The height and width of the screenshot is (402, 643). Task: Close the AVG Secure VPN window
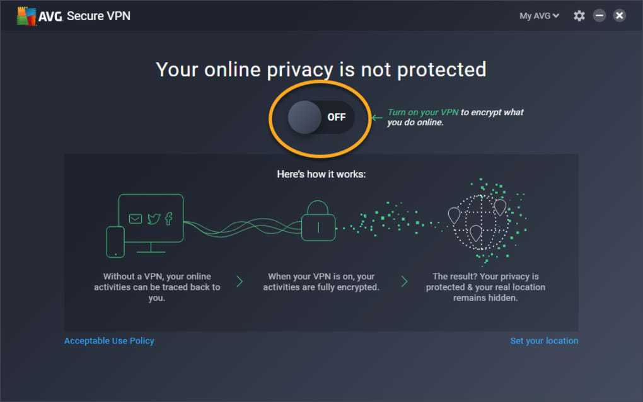[x=620, y=16]
